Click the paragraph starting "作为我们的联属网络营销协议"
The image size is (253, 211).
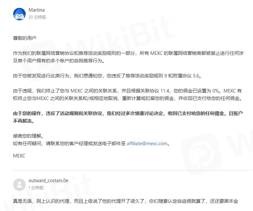tap(128, 57)
